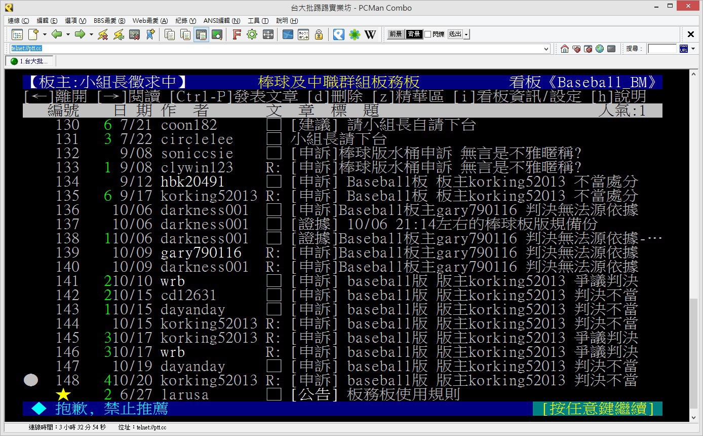Select the 1.台大批... connection tab
The height and width of the screenshot is (436, 703).
point(29,61)
